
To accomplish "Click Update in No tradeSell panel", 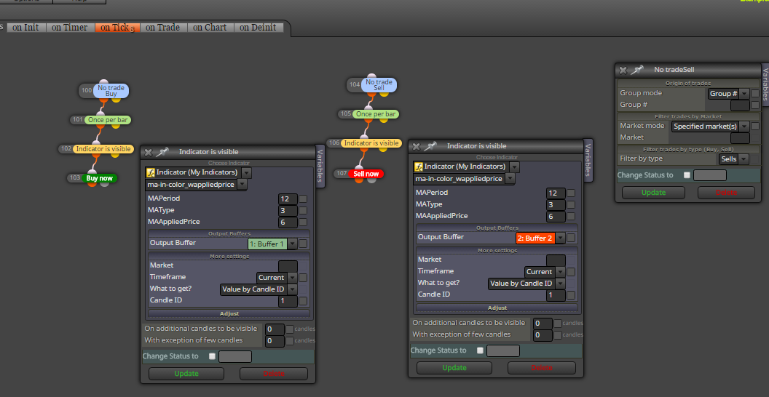I will click(653, 193).
